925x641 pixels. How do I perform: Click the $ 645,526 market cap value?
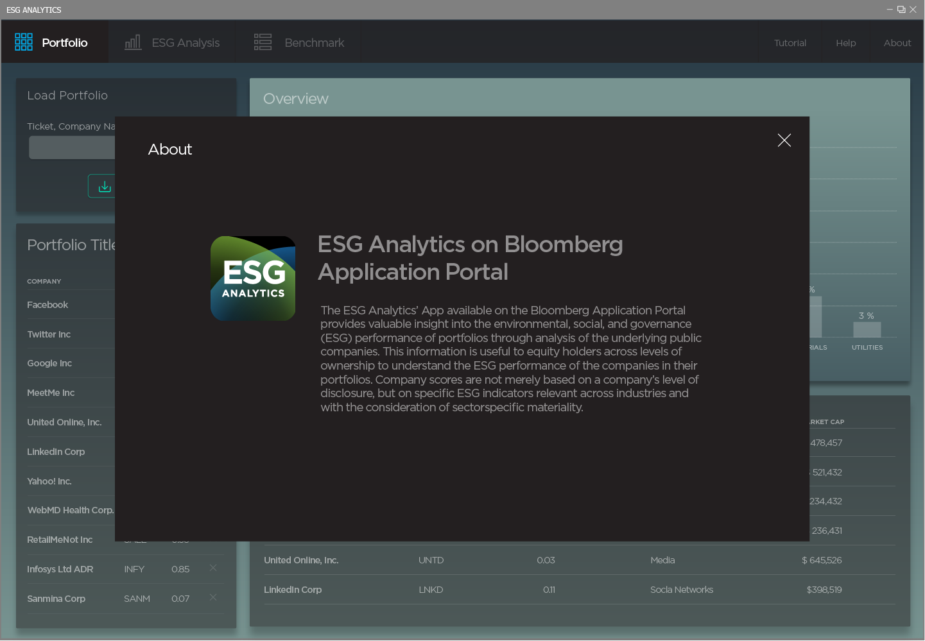(x=822, y=560)
